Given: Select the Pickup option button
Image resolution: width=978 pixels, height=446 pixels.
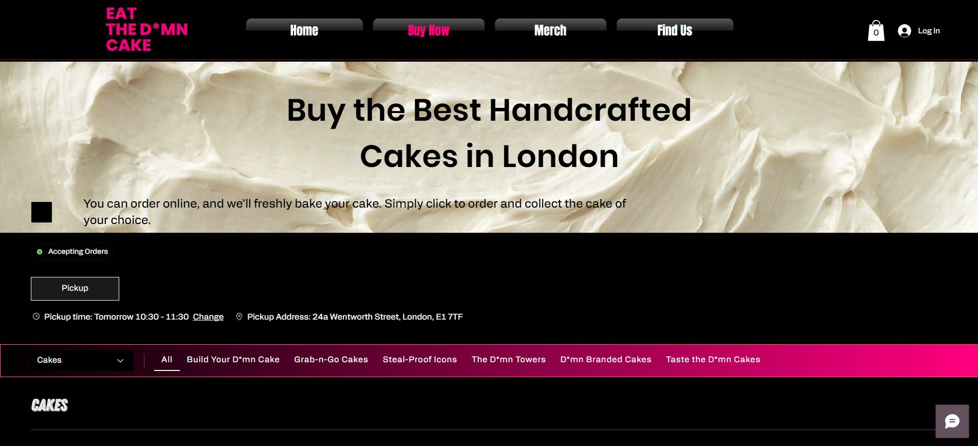Looking at the screenshot, I should (x=75, y=289).
